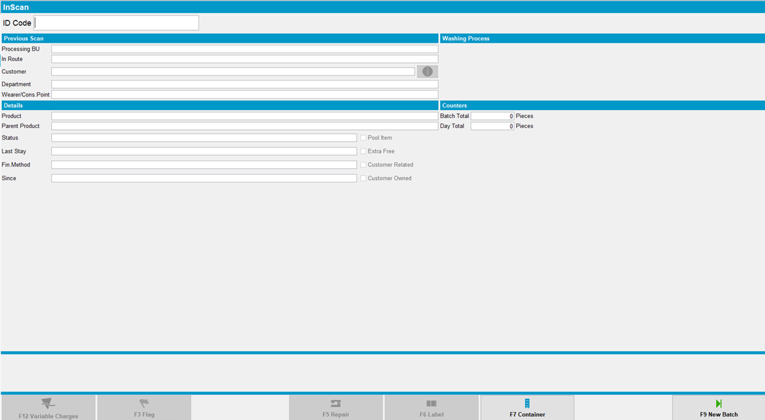Click the Day Total counter field
Viewport: 765px width, 420px height.
click(492, 126)
